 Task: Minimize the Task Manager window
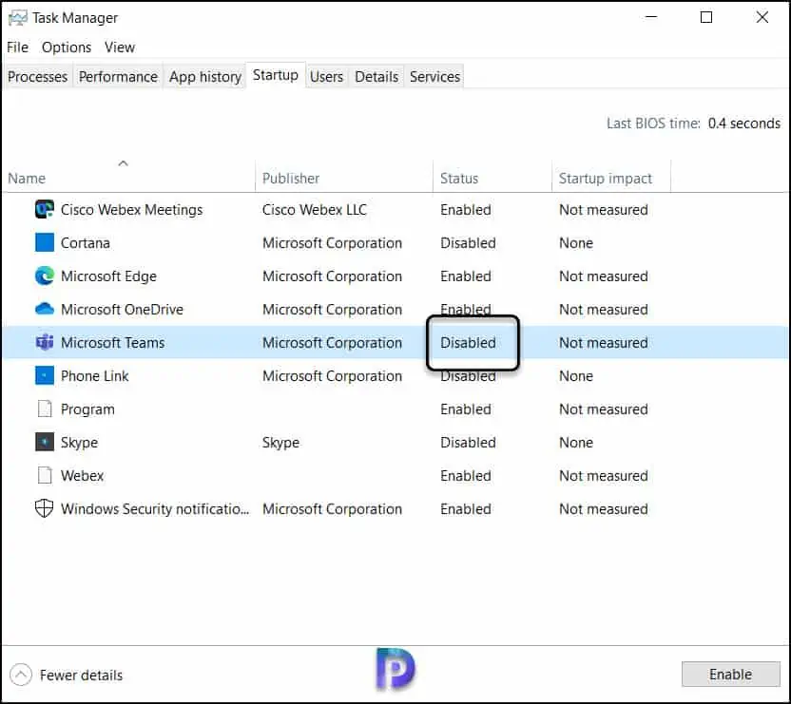pos(651,17)
